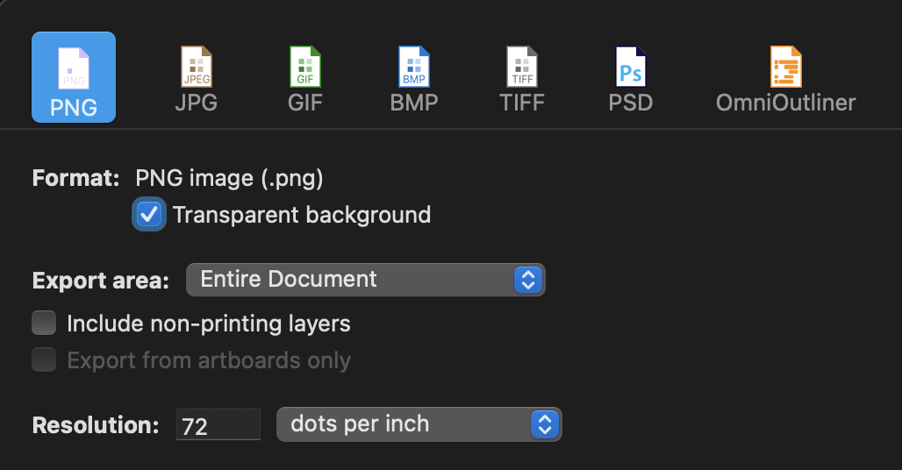Image resolution: width=902 pixels, height=470 pixels.
Task: Click the Export area dropdown arrows
Action: point(528,280)
